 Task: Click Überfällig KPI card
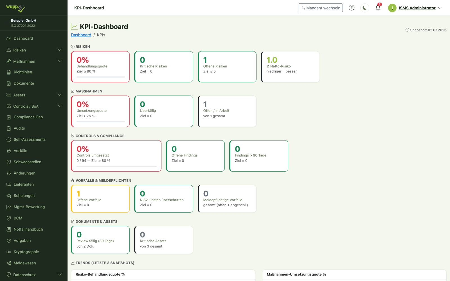164,111
